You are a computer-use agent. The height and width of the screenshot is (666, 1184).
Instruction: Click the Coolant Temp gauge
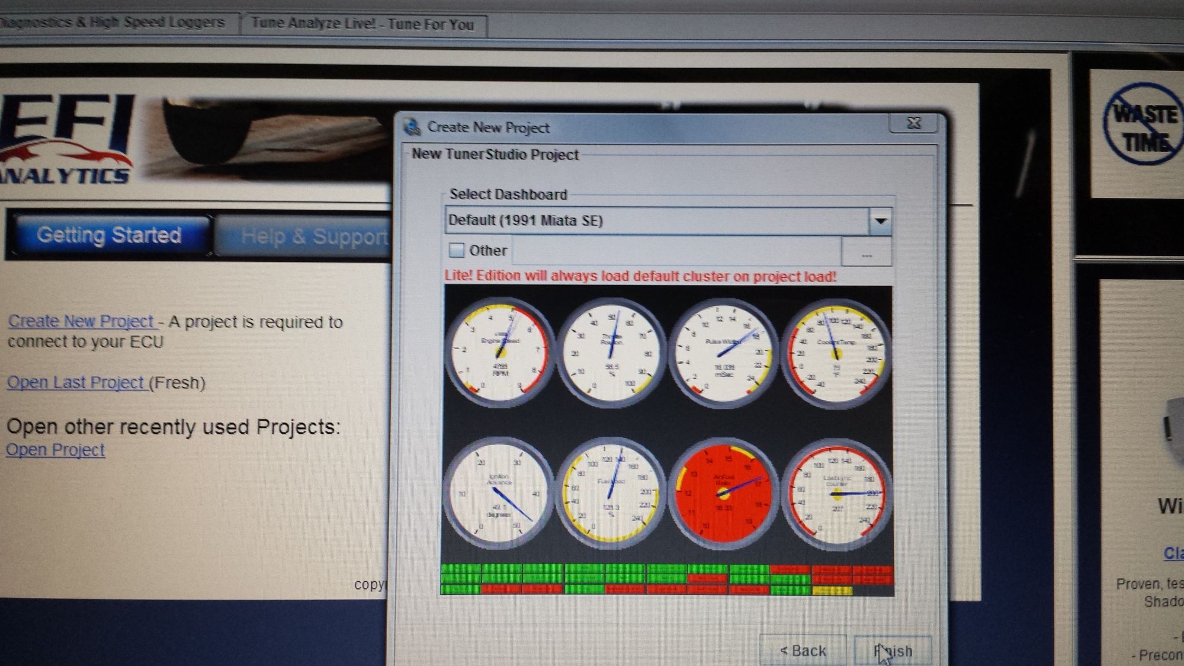[x=835, y=354]
